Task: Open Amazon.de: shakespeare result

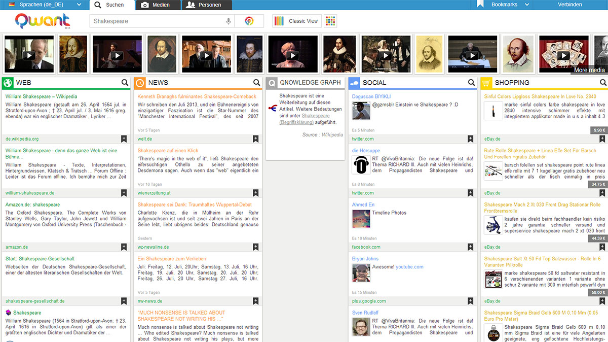Action: 32,204
